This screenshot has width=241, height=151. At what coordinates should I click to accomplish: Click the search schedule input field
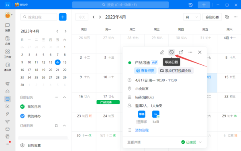click(39, 17)
